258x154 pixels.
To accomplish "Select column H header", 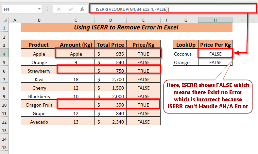I will click(215, 20).
